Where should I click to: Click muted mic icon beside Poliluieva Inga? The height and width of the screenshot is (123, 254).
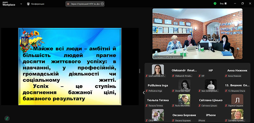click(147, 91)
